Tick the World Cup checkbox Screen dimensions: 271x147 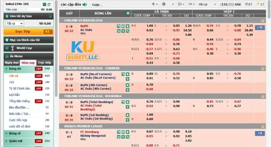pyautogui.click(x=7, y=48)
